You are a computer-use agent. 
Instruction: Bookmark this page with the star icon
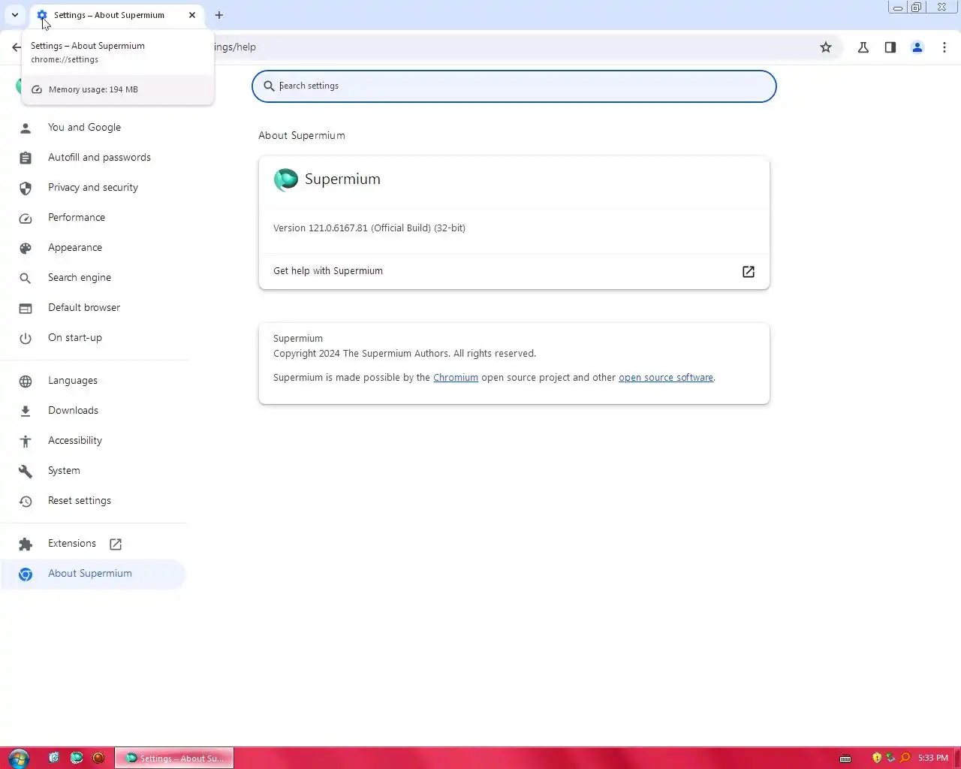[826, 47]
